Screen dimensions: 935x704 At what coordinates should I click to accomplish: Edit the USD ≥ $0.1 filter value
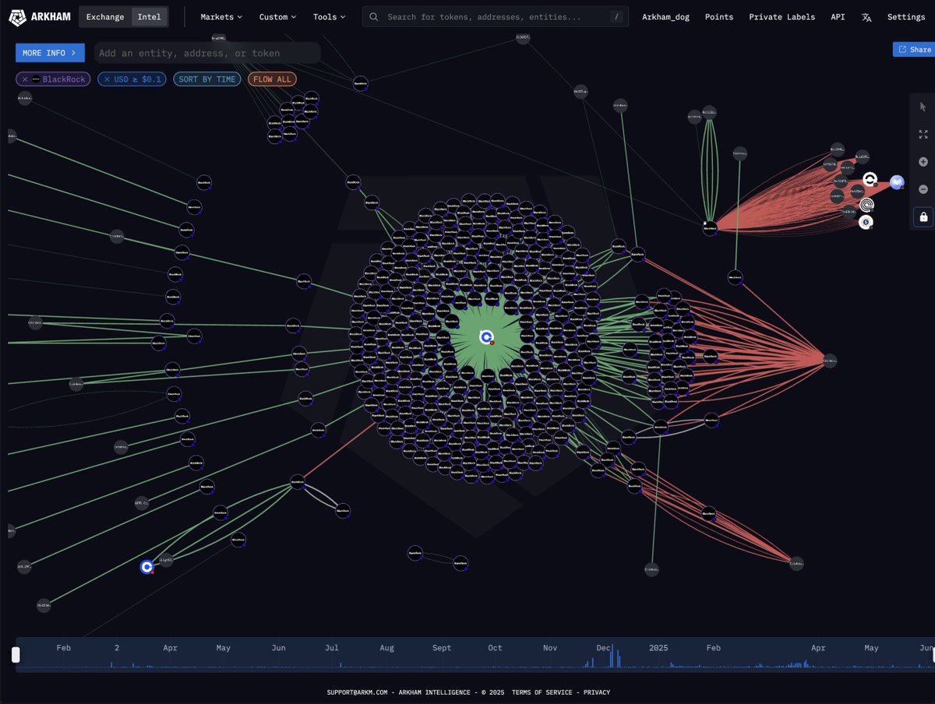click(138, 79)
